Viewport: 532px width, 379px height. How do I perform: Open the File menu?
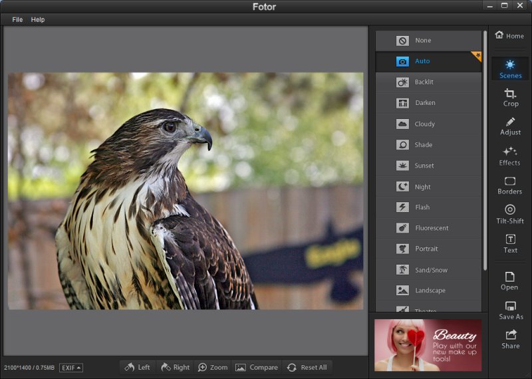(17, 20)
